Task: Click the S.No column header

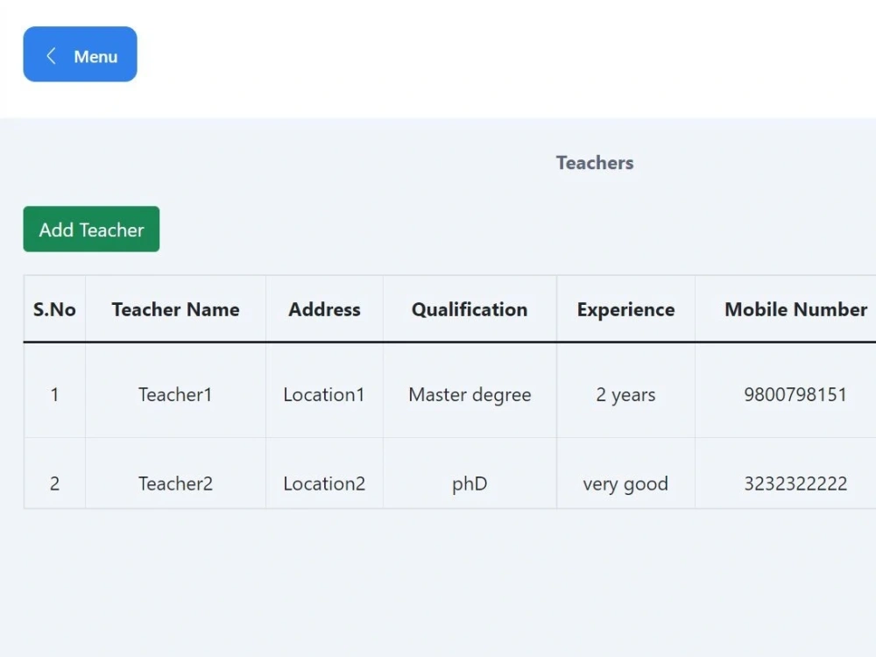Action: 53,309
